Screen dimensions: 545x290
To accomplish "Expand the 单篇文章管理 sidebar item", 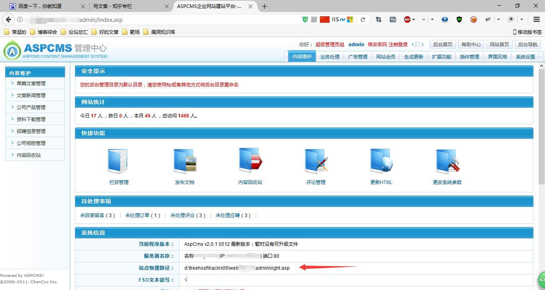I will 35,83.
